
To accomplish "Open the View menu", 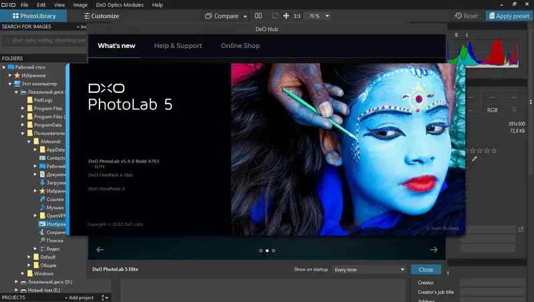I will [x=59, y=5].
